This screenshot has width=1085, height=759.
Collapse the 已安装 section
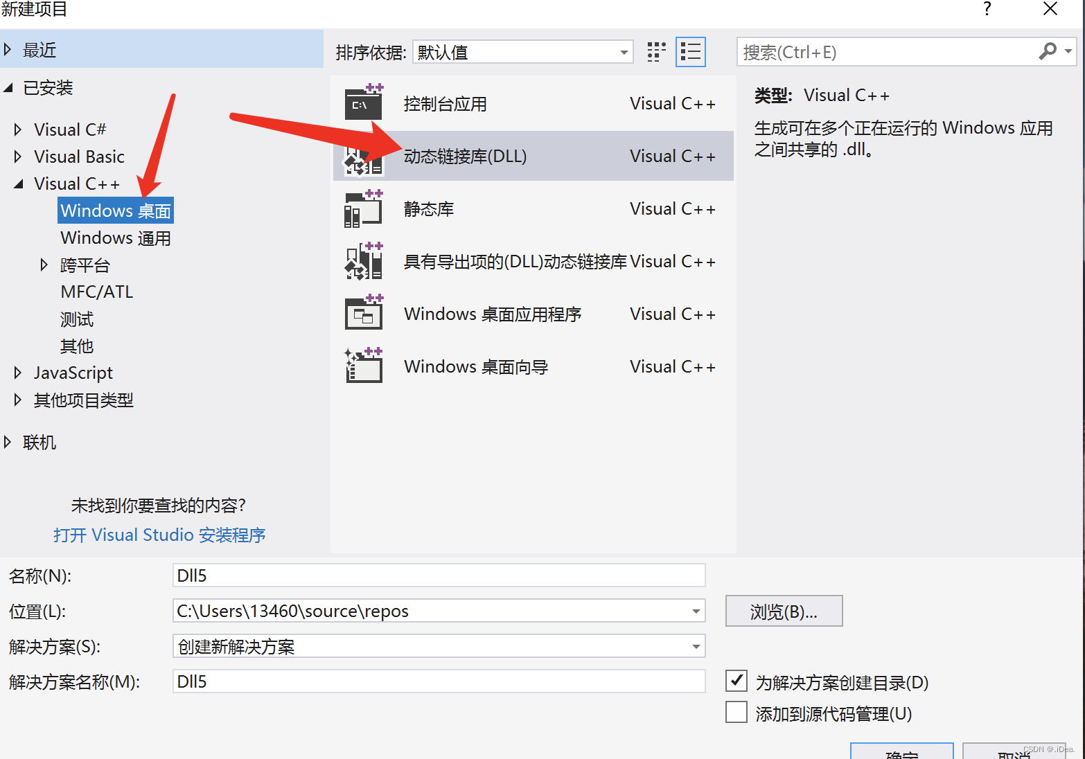pos(8,88)
